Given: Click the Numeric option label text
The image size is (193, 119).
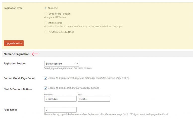Looking at the screenshot, I should click(x=53, y=8).
